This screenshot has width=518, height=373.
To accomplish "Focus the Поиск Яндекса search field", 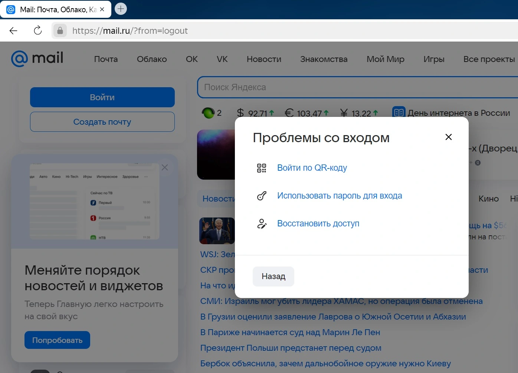I will coord(358,87).
